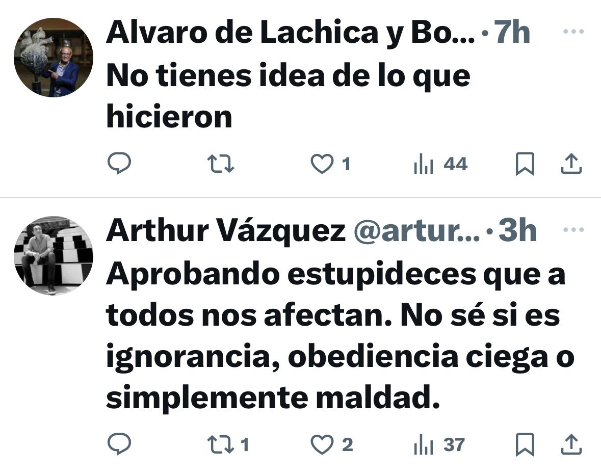The image size is (601, 476).
Task: Share Alvaro de Lachica's tweet
Action: pyautogui.click(x=571, y=164)
